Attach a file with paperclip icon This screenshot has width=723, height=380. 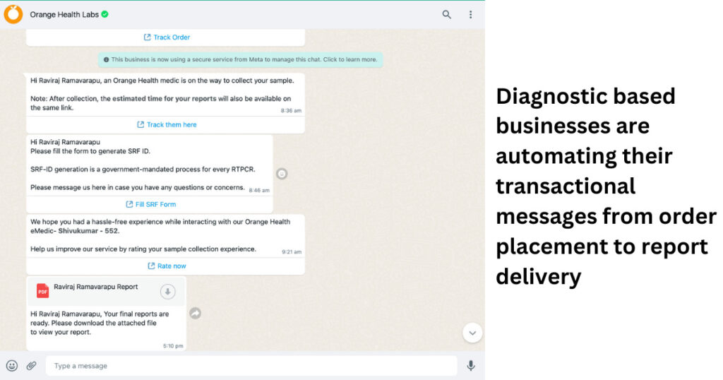tap(31, 366)
